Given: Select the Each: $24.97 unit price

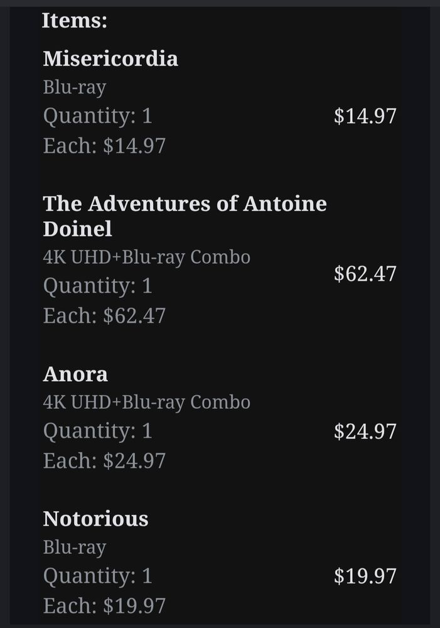Looking at the screenshot, I should pyautogui.click(x=104, y=461).
